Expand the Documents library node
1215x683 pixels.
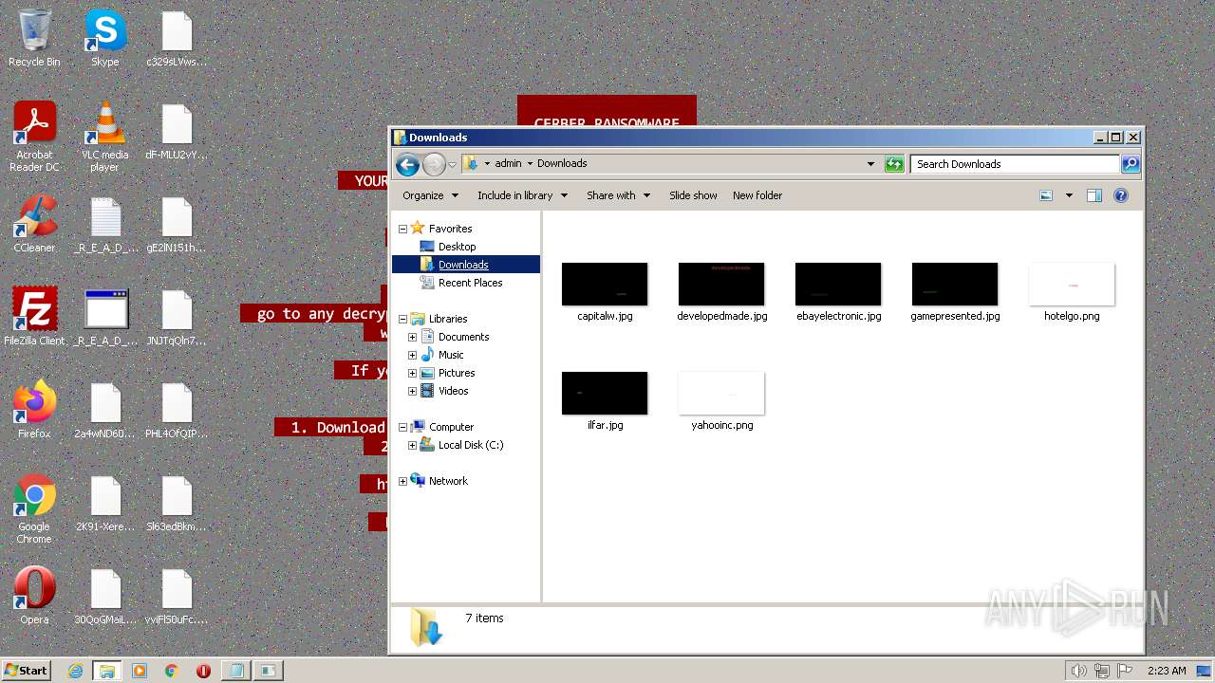pyautogui.click(x=412, y=337)
